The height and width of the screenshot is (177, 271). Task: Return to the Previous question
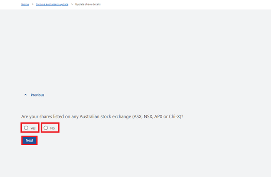pos(38,95)
